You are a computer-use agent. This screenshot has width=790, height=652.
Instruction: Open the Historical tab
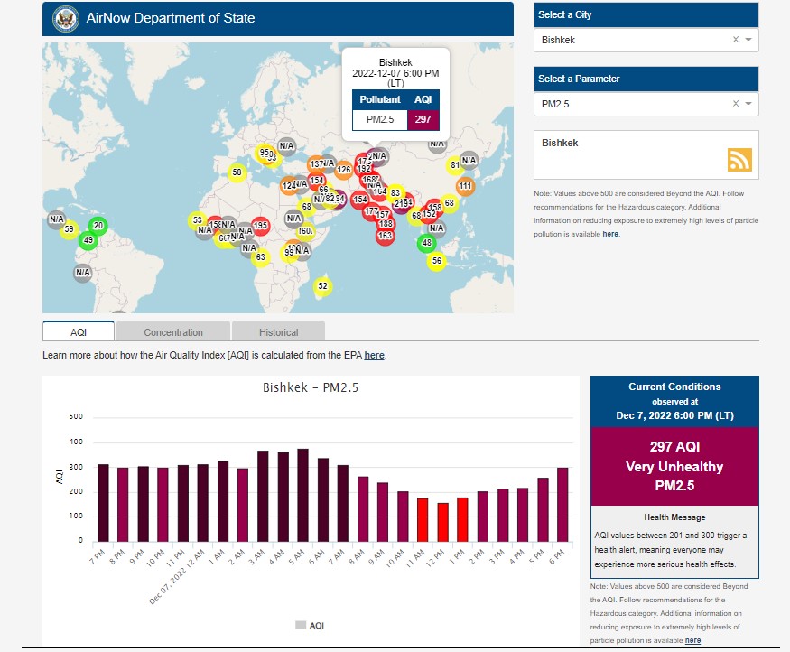pos(278,332)
